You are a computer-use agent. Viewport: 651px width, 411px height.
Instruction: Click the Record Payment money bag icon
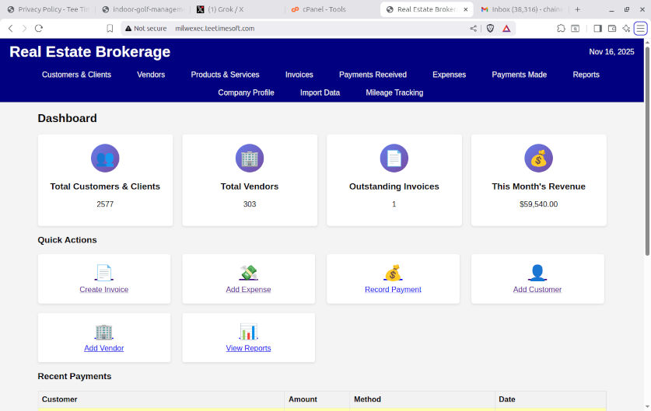pos(393,273)
